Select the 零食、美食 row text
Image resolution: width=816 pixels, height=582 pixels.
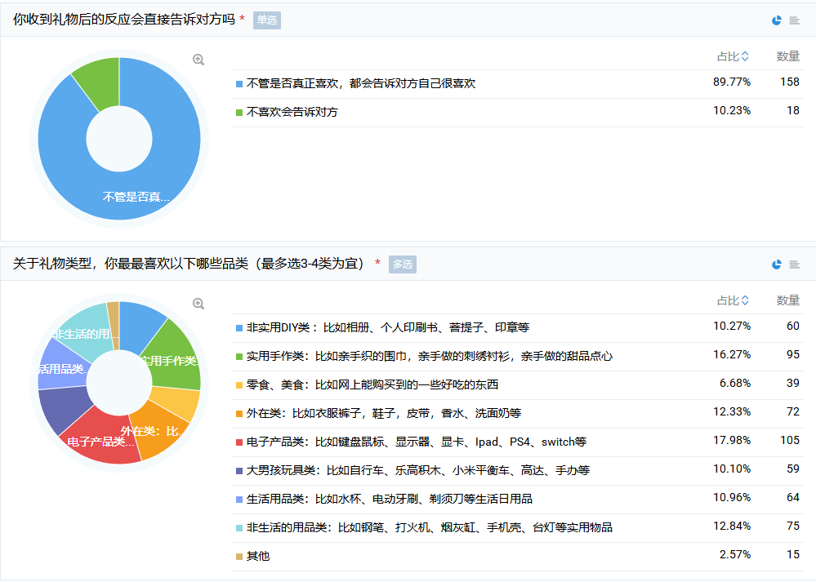point(372,384)
